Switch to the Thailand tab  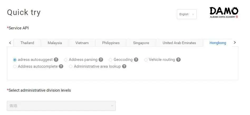pos(27,43)
